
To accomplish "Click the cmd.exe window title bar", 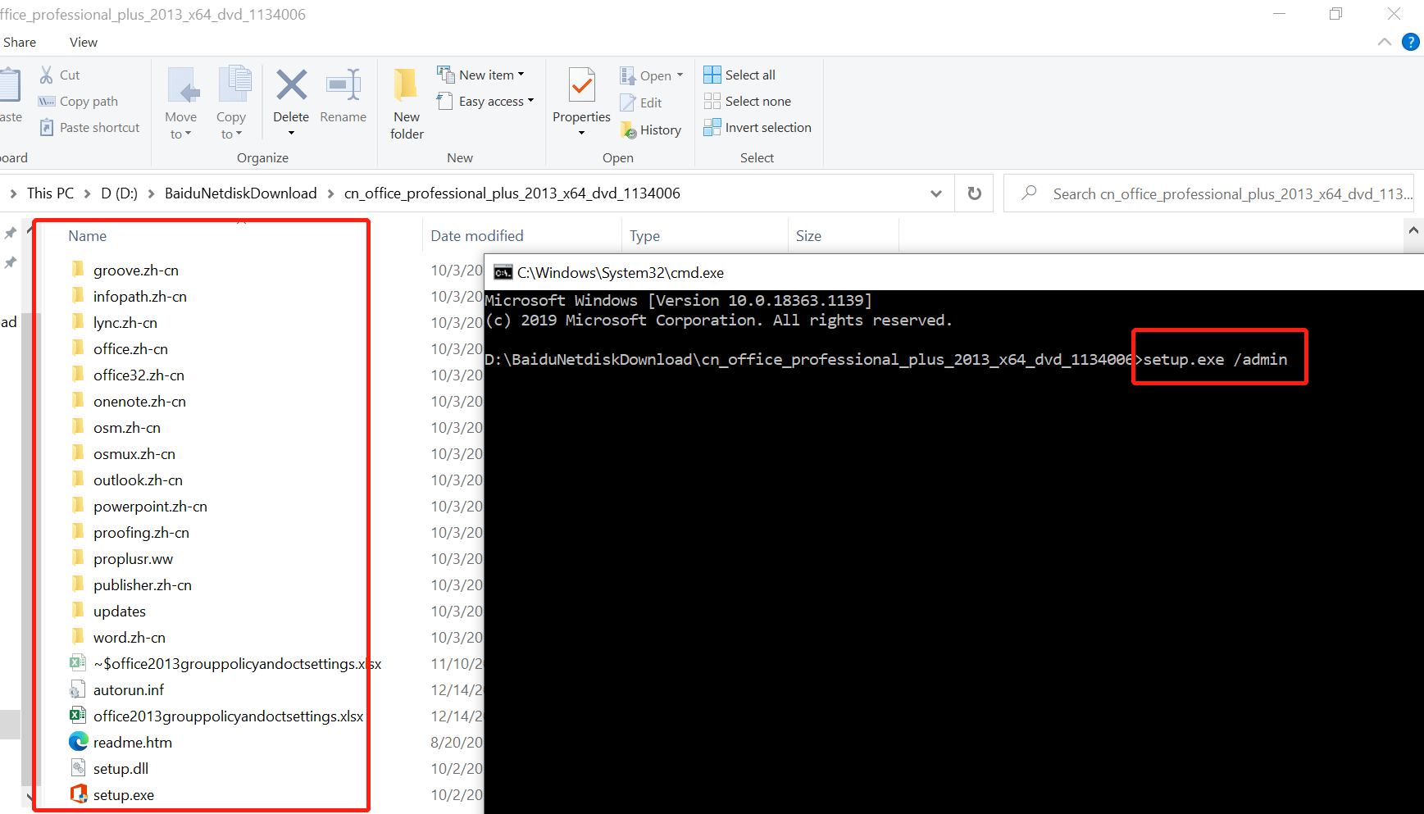I will [x=954, y=272].
